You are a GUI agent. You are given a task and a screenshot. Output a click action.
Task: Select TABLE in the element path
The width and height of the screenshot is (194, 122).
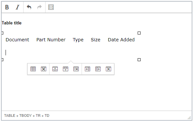(x=10, y=115)
